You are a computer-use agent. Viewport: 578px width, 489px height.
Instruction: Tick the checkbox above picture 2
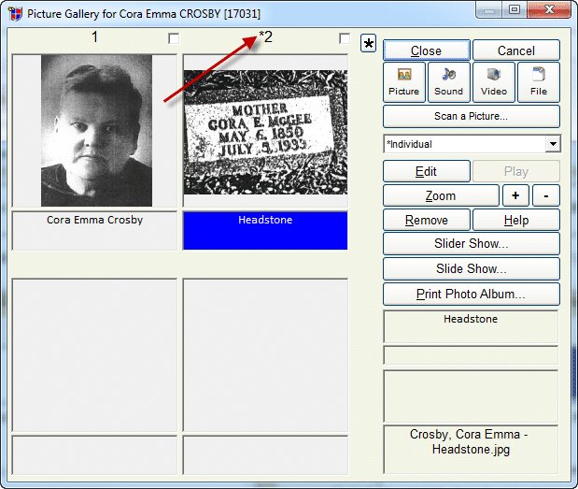345,38
